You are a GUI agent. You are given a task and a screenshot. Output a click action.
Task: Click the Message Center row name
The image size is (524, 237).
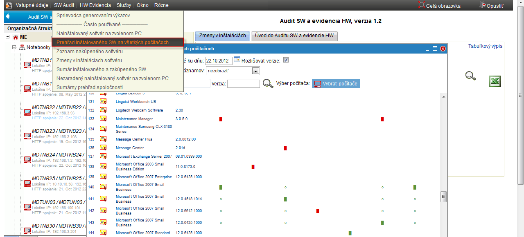pos(130,148)
